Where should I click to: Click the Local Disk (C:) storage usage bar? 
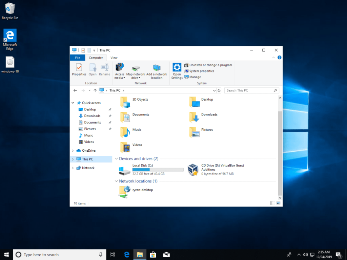click(x=158, y=169)
